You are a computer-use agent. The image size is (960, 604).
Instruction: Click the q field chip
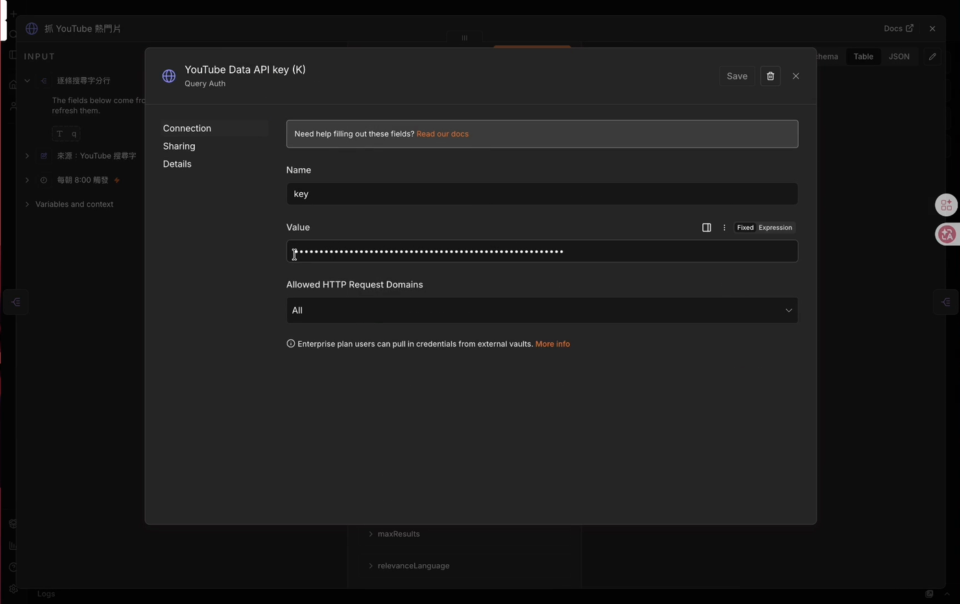pyautogui.click(x=67, y=134)
